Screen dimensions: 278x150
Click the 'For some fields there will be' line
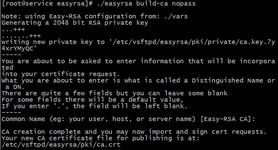(x=93, y=100)
